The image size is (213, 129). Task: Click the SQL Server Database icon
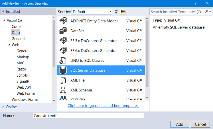click(x=63, y=70)
